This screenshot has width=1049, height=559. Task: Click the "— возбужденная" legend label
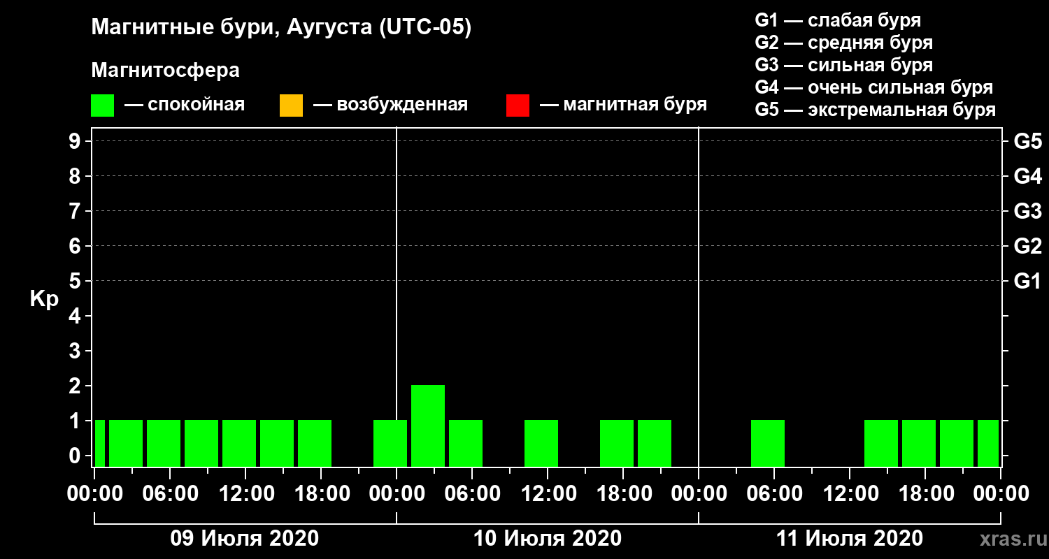coord(391,105)
